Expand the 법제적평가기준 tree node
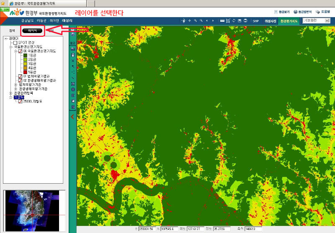 [x=15, y=84]
